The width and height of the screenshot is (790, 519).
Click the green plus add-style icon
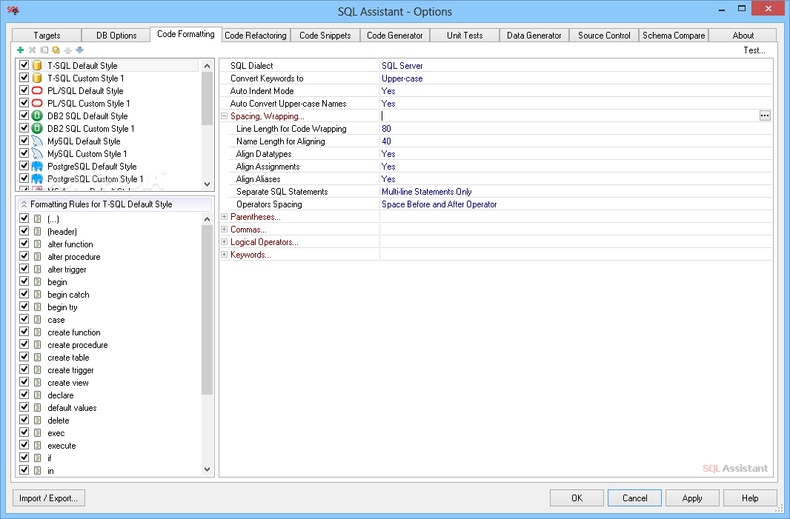(20, 50)
